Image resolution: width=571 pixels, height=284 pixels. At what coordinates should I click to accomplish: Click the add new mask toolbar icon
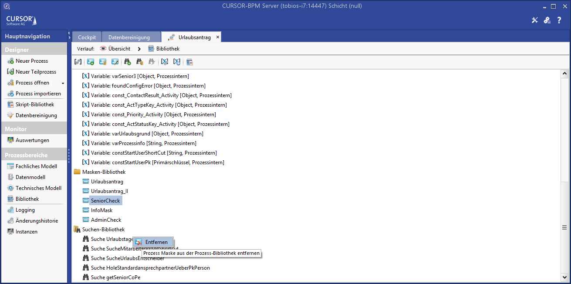tap(91, 62)
